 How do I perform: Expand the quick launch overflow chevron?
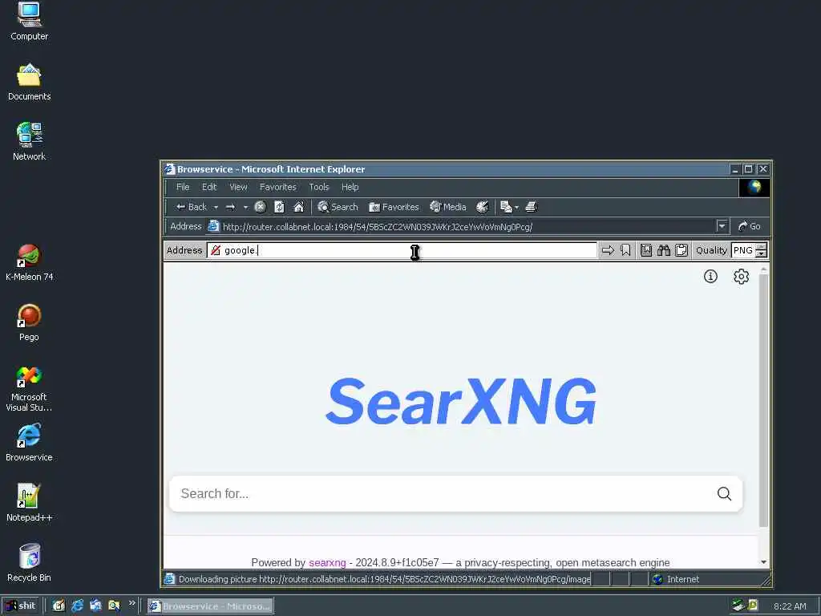point(132,603)
